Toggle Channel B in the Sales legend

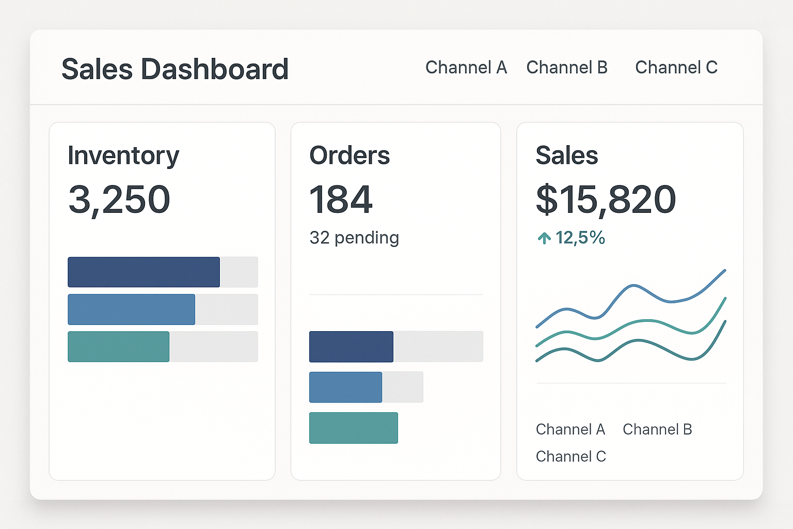[658, 429]
